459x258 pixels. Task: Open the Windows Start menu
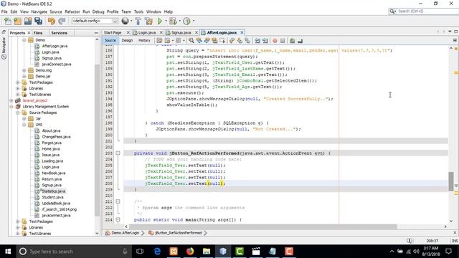tap(8, 252)
